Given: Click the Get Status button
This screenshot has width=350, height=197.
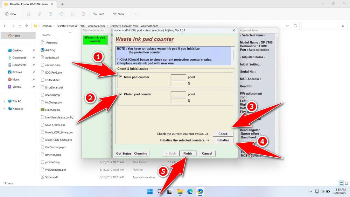Looking at the screenshot, I should [124, 154].
